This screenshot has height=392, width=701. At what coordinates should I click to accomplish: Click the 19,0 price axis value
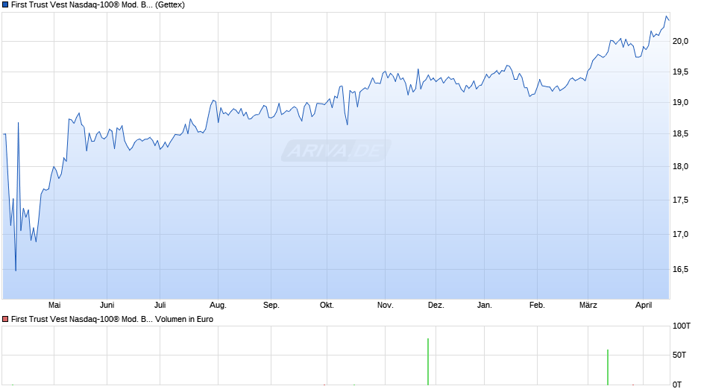680,102
